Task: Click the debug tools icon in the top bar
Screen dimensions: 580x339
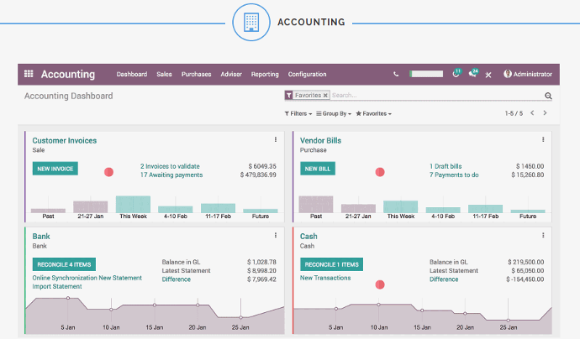Action: click(488, 75)
